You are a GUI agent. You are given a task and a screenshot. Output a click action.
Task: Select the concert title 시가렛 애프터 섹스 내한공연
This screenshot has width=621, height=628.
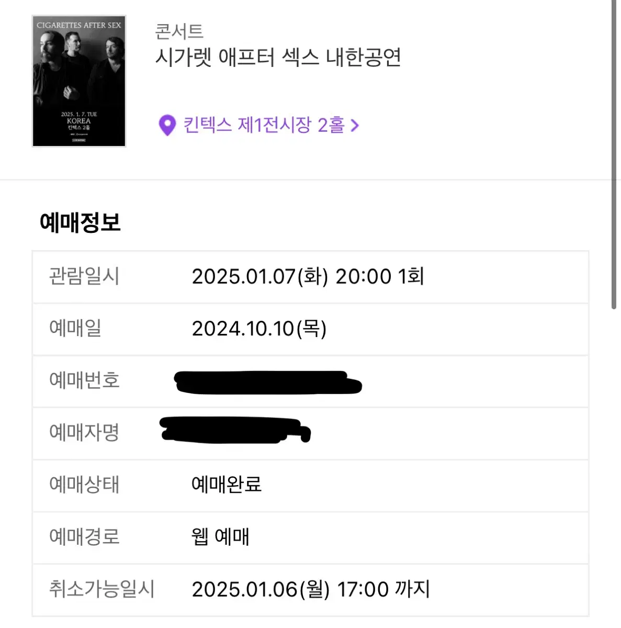pyautogui.click(x=278, y=57)
